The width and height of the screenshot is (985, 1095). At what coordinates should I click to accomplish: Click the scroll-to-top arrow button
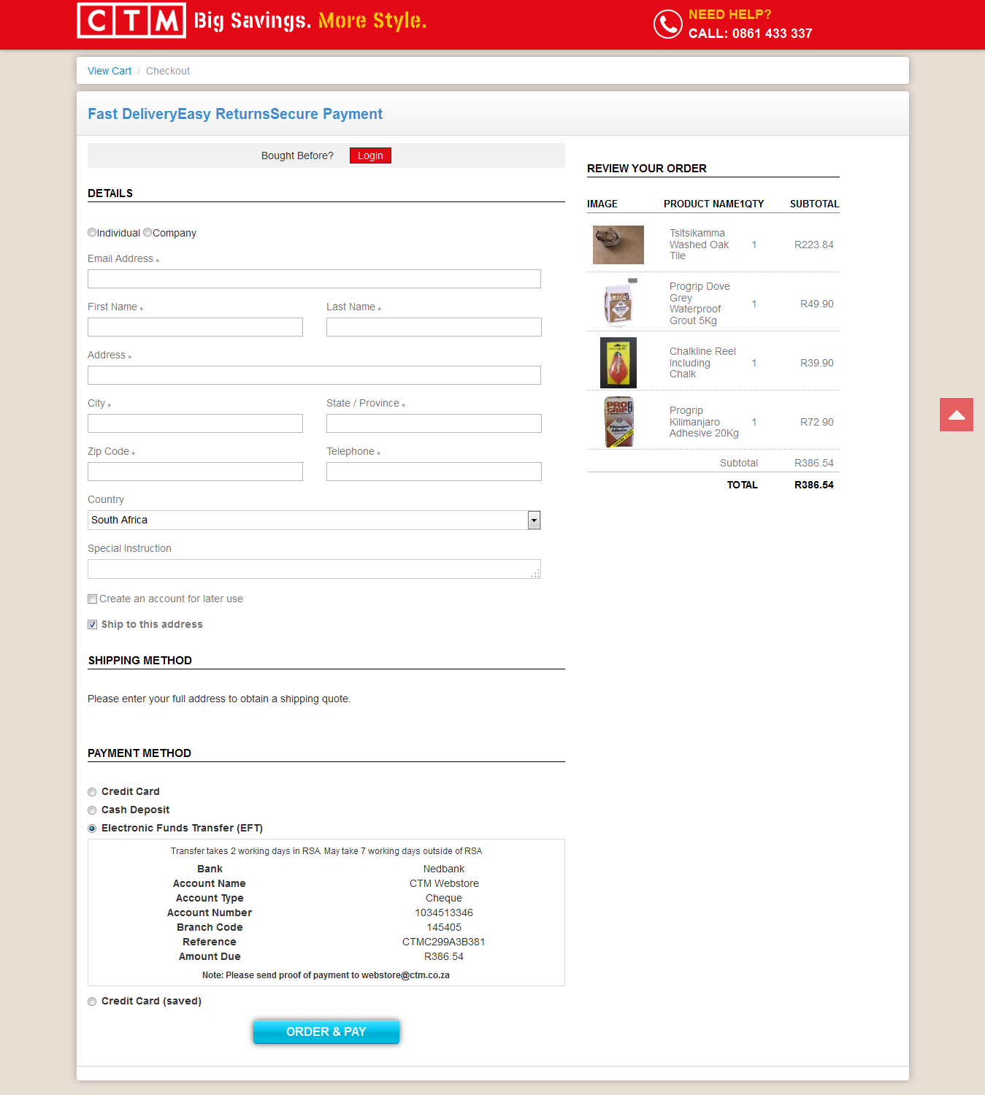click(957, 415)
